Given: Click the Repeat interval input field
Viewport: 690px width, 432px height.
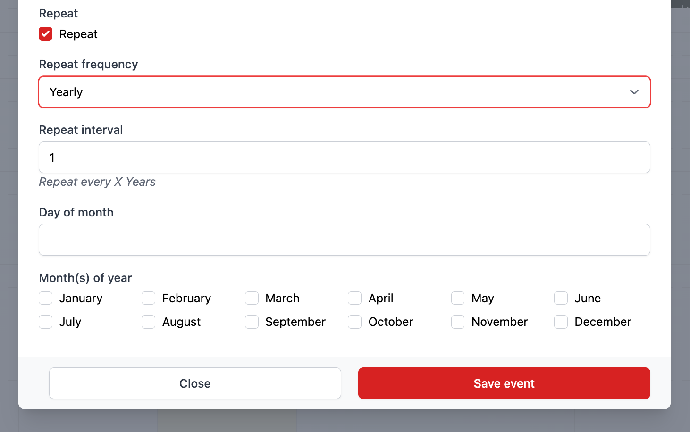Looking at the screenshot, I should click(x=344, y=158).
